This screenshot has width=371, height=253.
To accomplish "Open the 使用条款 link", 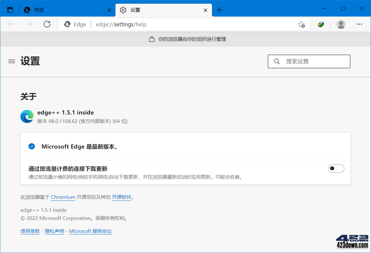I will 30,231.
